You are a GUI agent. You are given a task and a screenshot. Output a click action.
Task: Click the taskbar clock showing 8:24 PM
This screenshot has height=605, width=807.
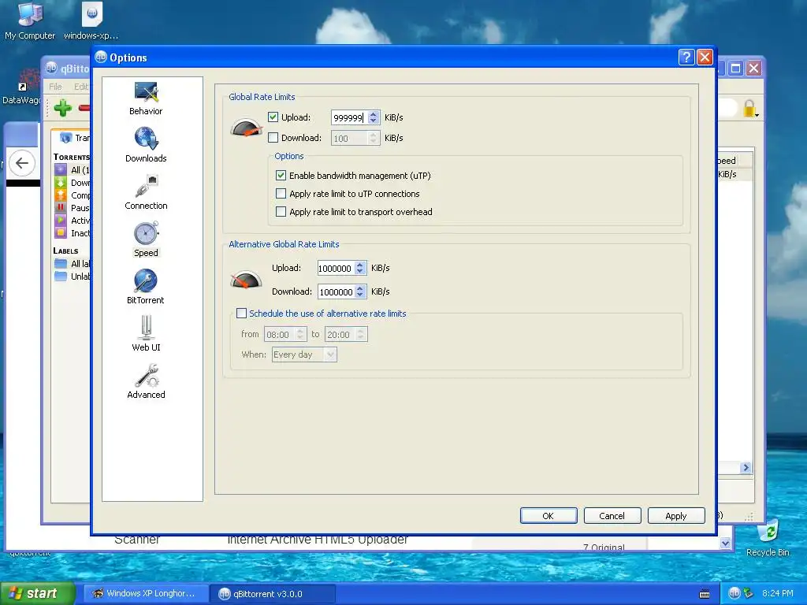778,593
